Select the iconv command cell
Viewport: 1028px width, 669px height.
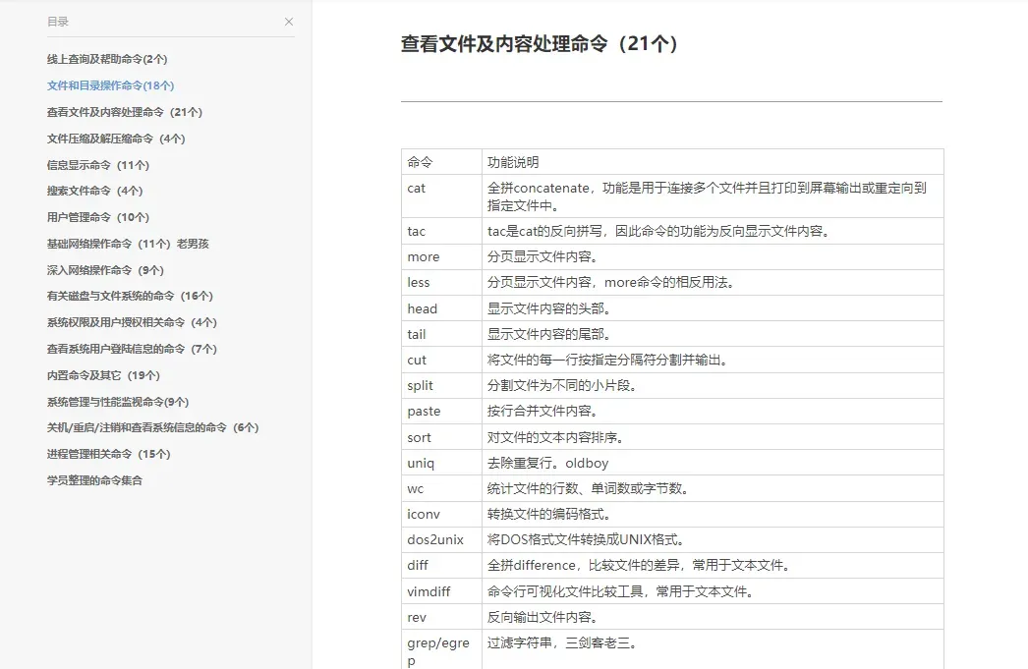442,514
